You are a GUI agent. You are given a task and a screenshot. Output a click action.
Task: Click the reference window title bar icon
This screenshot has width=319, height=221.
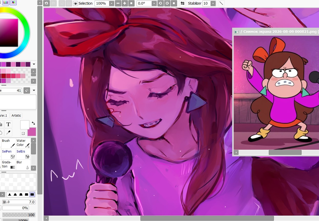click(x=237, y=32)
